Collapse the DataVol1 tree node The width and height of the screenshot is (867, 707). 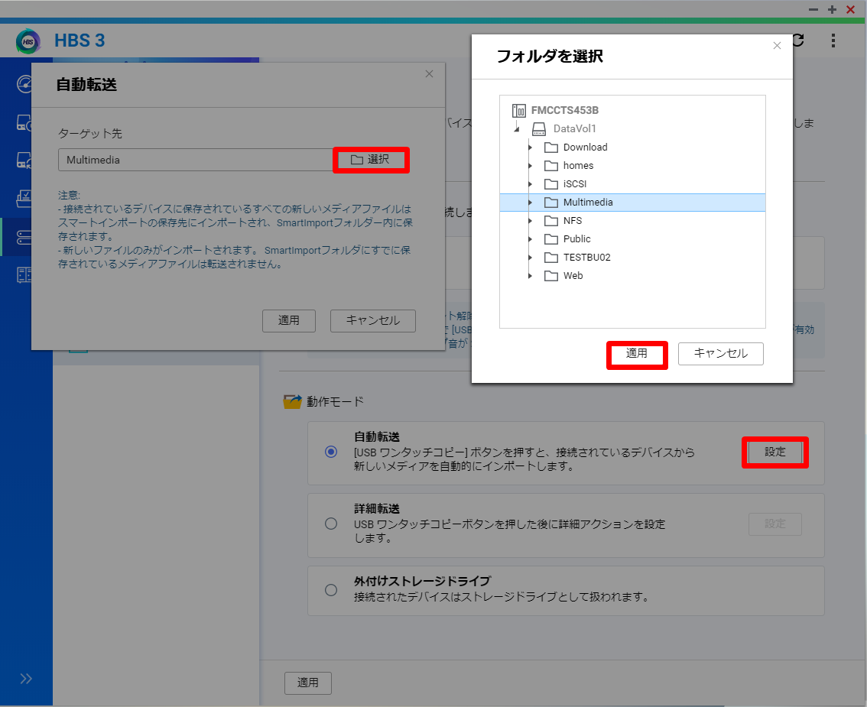(x=518, y=130)
